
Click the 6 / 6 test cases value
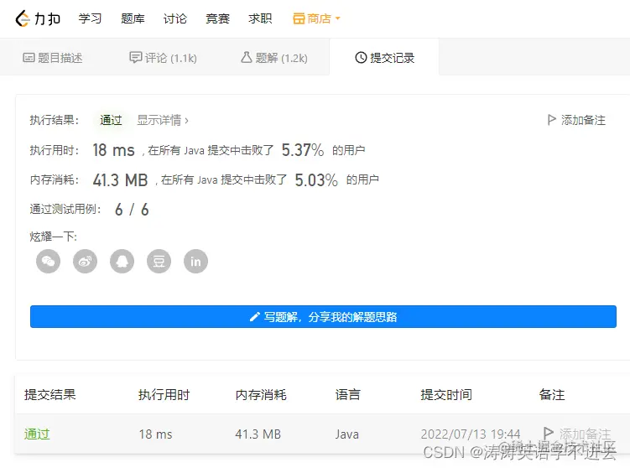pyautogui.click(x=132, y=210)
